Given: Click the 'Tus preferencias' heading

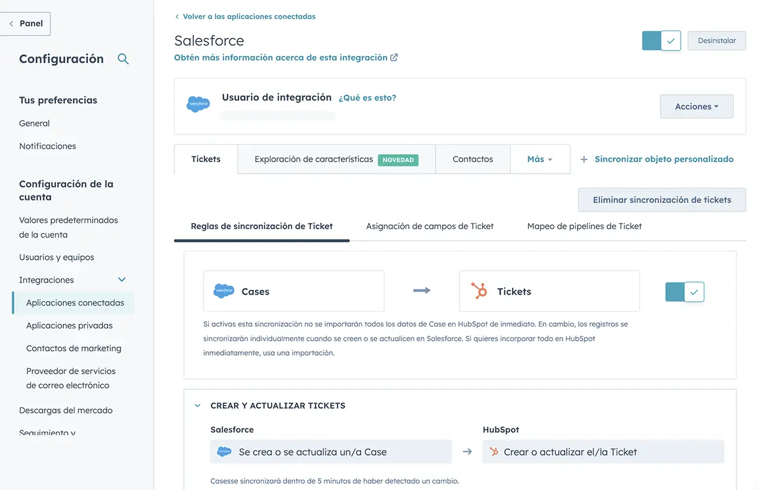Looking at the screenshot, I should (x=58, y=100).
